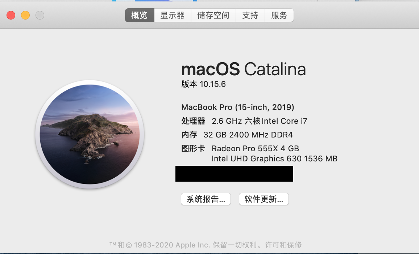This screenshot has height=254, width=419.
Task: Click the MacBook Pro (15-inch, 2019) text
Action: [x=237, y=107]
